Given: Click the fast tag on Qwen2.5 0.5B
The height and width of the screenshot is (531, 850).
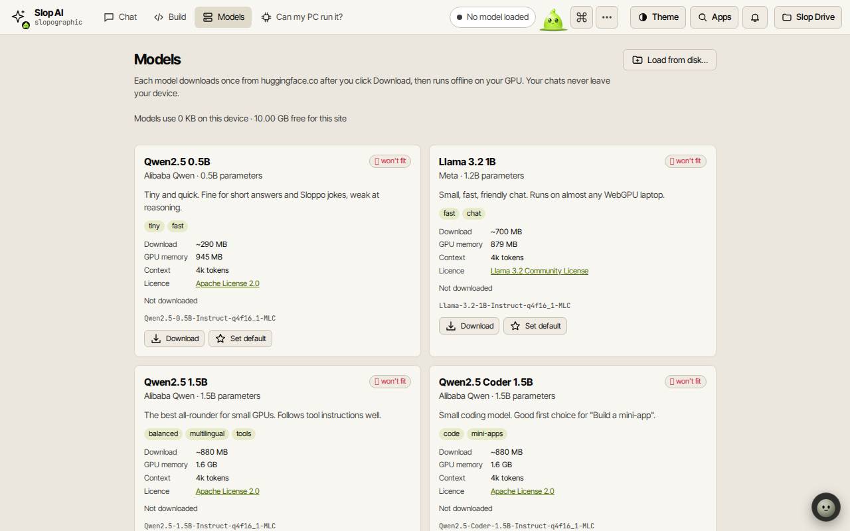Looking at the screenshot, I should coord(178,226).
